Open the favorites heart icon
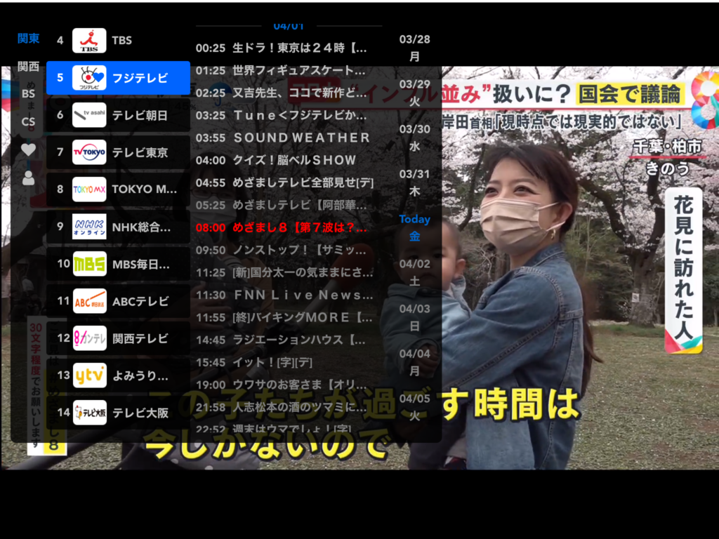 point(28,149)
